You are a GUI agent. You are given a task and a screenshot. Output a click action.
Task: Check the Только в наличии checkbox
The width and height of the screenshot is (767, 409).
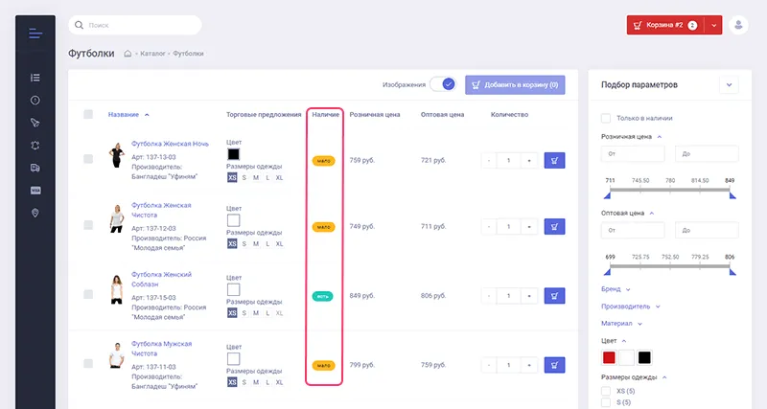coord(606,118)
